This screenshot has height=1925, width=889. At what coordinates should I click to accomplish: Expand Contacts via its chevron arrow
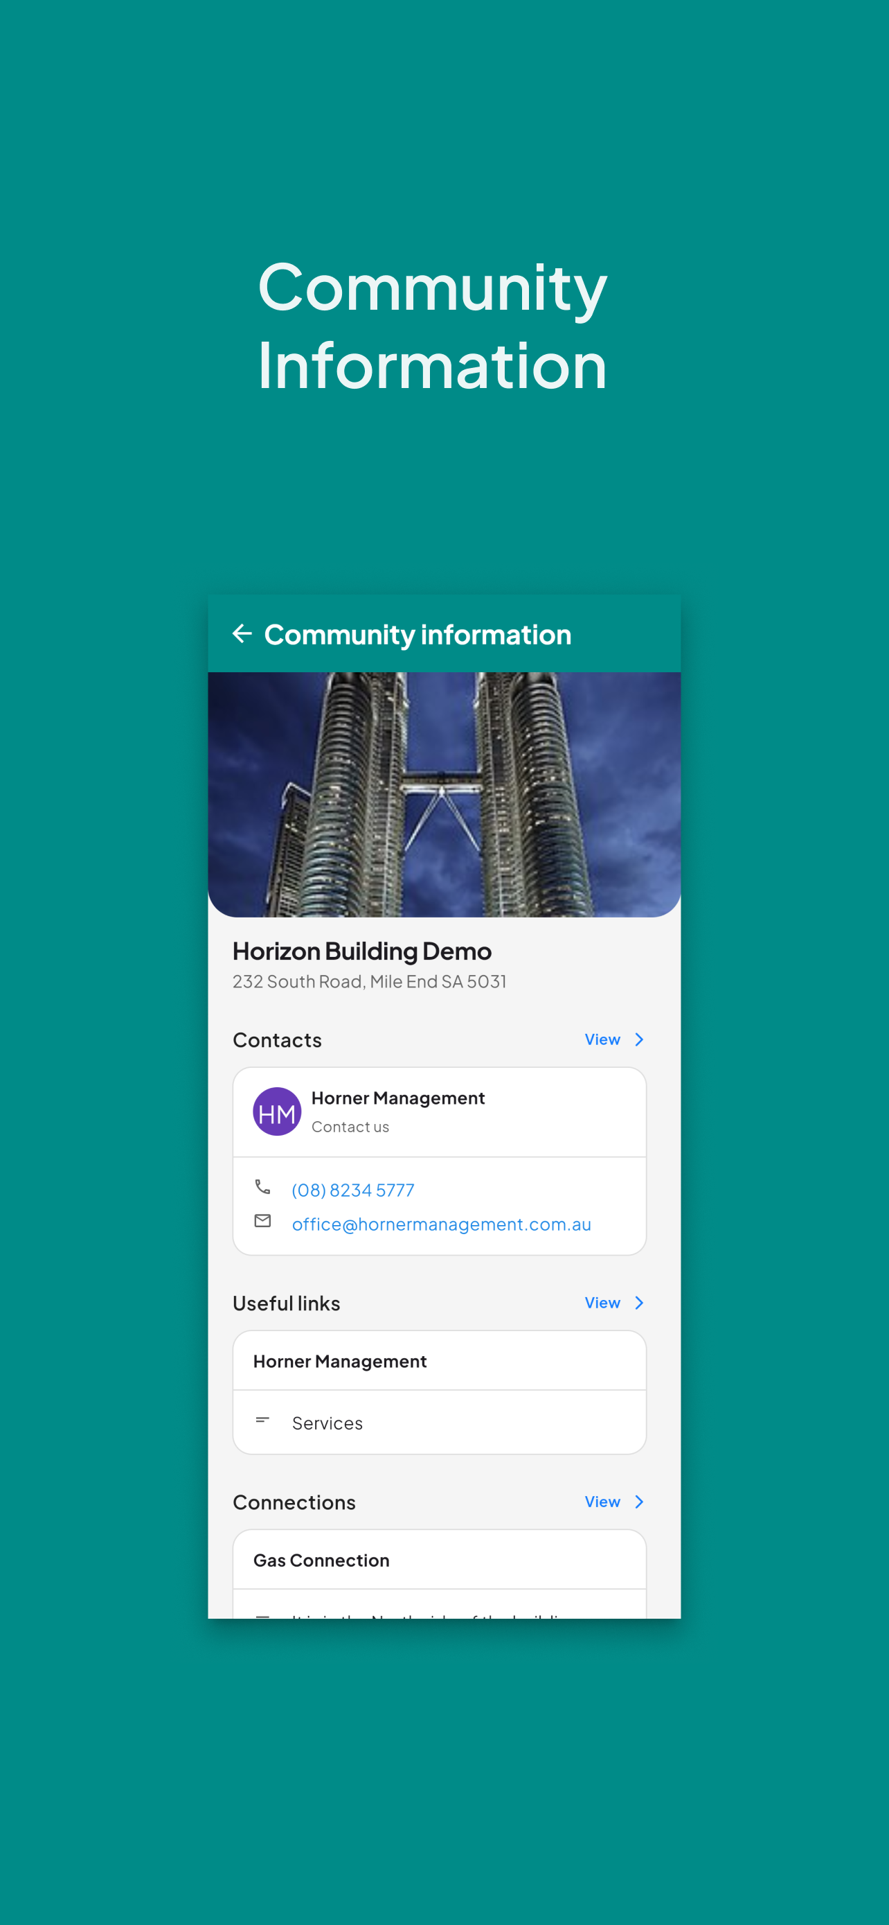tap(639, 1039)
